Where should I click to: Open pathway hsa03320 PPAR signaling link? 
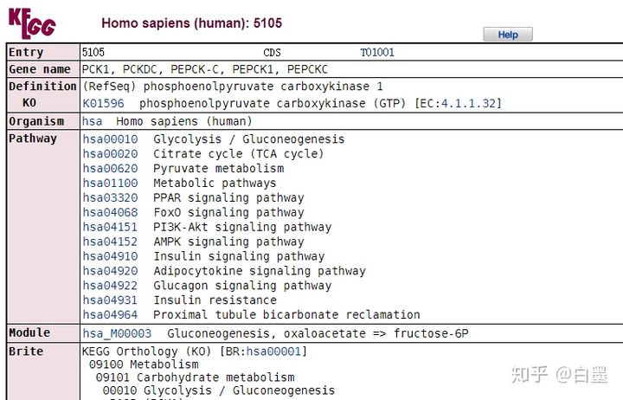110,197
